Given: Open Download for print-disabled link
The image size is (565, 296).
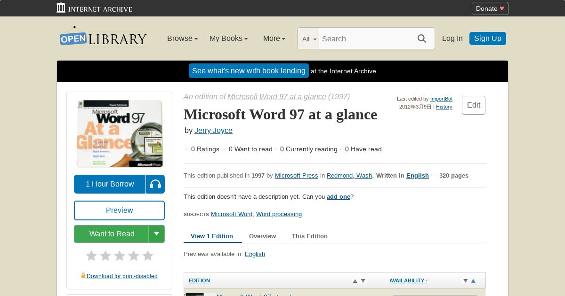Looking at the screenshot, I should point(122,276).
